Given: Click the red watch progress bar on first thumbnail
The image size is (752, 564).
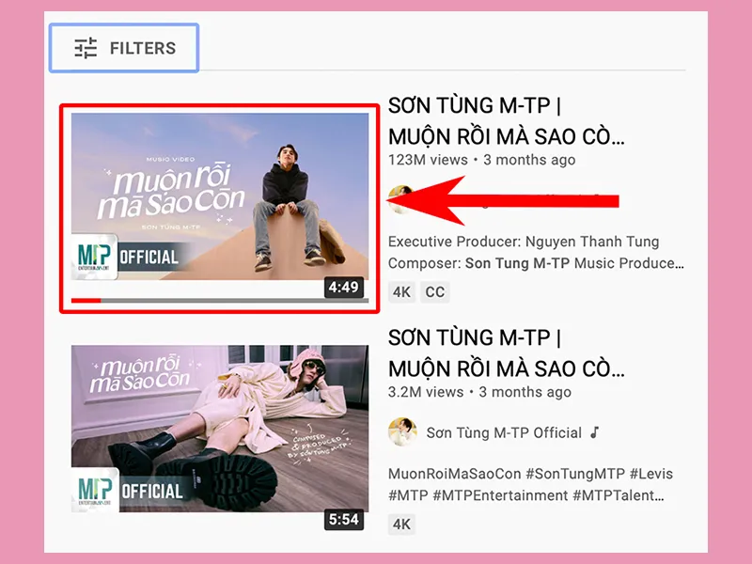Looking at the screenshot, I should click(89, 298).
